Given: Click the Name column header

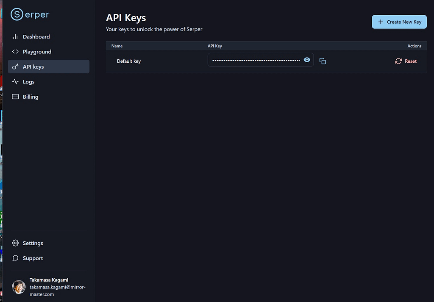Looking at the screenshot, I should tap(117, 46).
